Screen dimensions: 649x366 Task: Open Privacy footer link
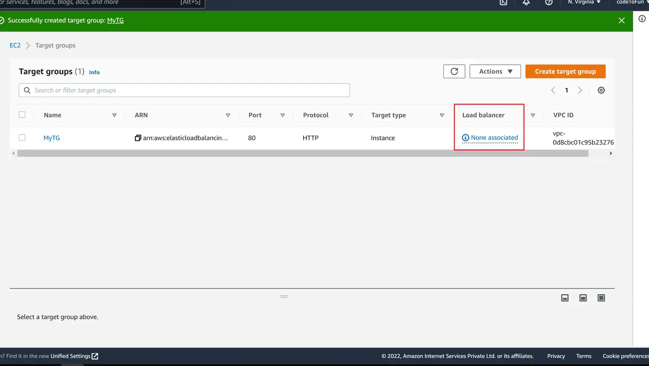point(556,356)
